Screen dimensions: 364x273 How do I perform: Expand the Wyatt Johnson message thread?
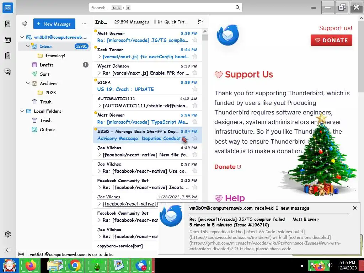100,73
